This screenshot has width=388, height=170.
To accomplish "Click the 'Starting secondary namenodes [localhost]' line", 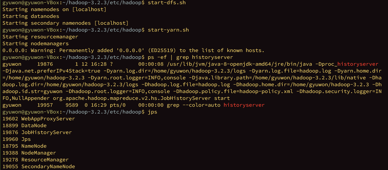I will (66, 23).
